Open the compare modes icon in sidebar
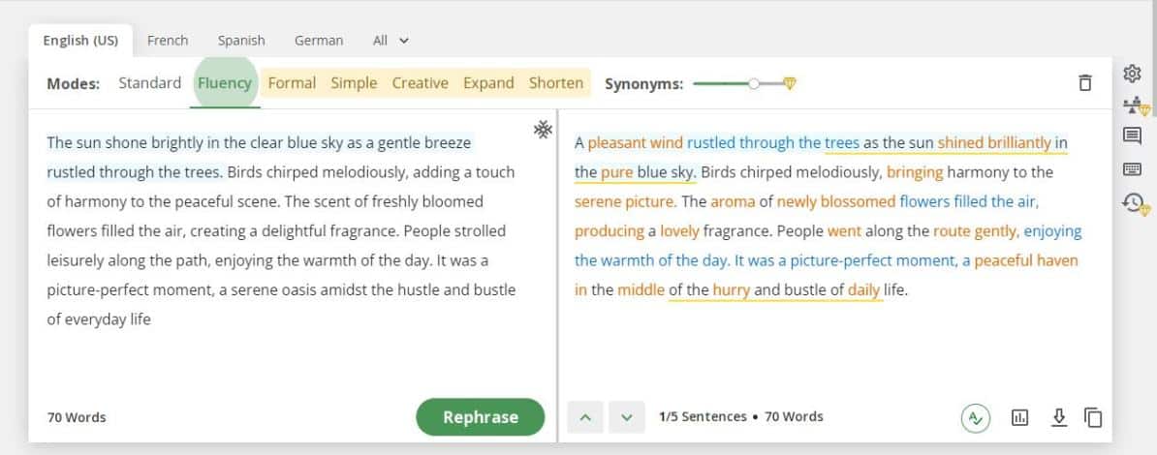 pos(1135,106)
